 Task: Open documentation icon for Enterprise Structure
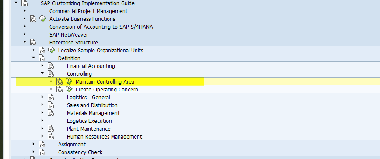[x=33, y=42]
